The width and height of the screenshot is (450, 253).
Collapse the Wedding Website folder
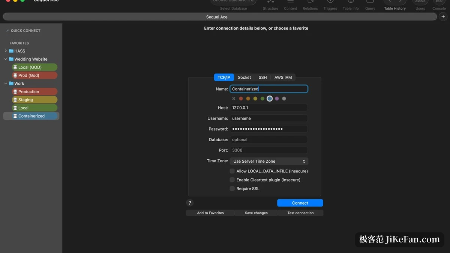click(6, 59)
